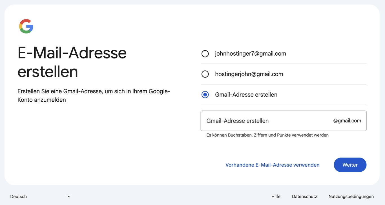The image size is (385, 205).
Task: Click the E-Mail-Adresse erstellen heading
Action: pyautogui.click(x=72, y=63)
